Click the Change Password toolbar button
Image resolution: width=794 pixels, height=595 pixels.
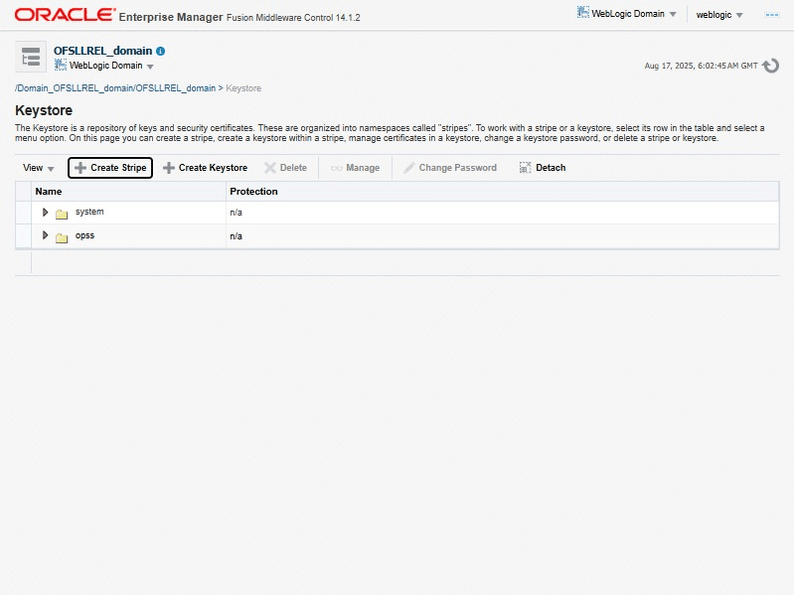pos(450,168)
